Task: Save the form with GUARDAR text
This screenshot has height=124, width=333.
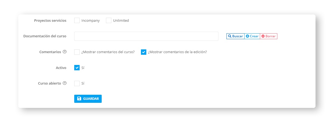Action: click(91, 99)
